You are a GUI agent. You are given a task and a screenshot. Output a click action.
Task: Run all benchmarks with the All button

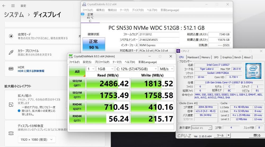pos(77,71)
